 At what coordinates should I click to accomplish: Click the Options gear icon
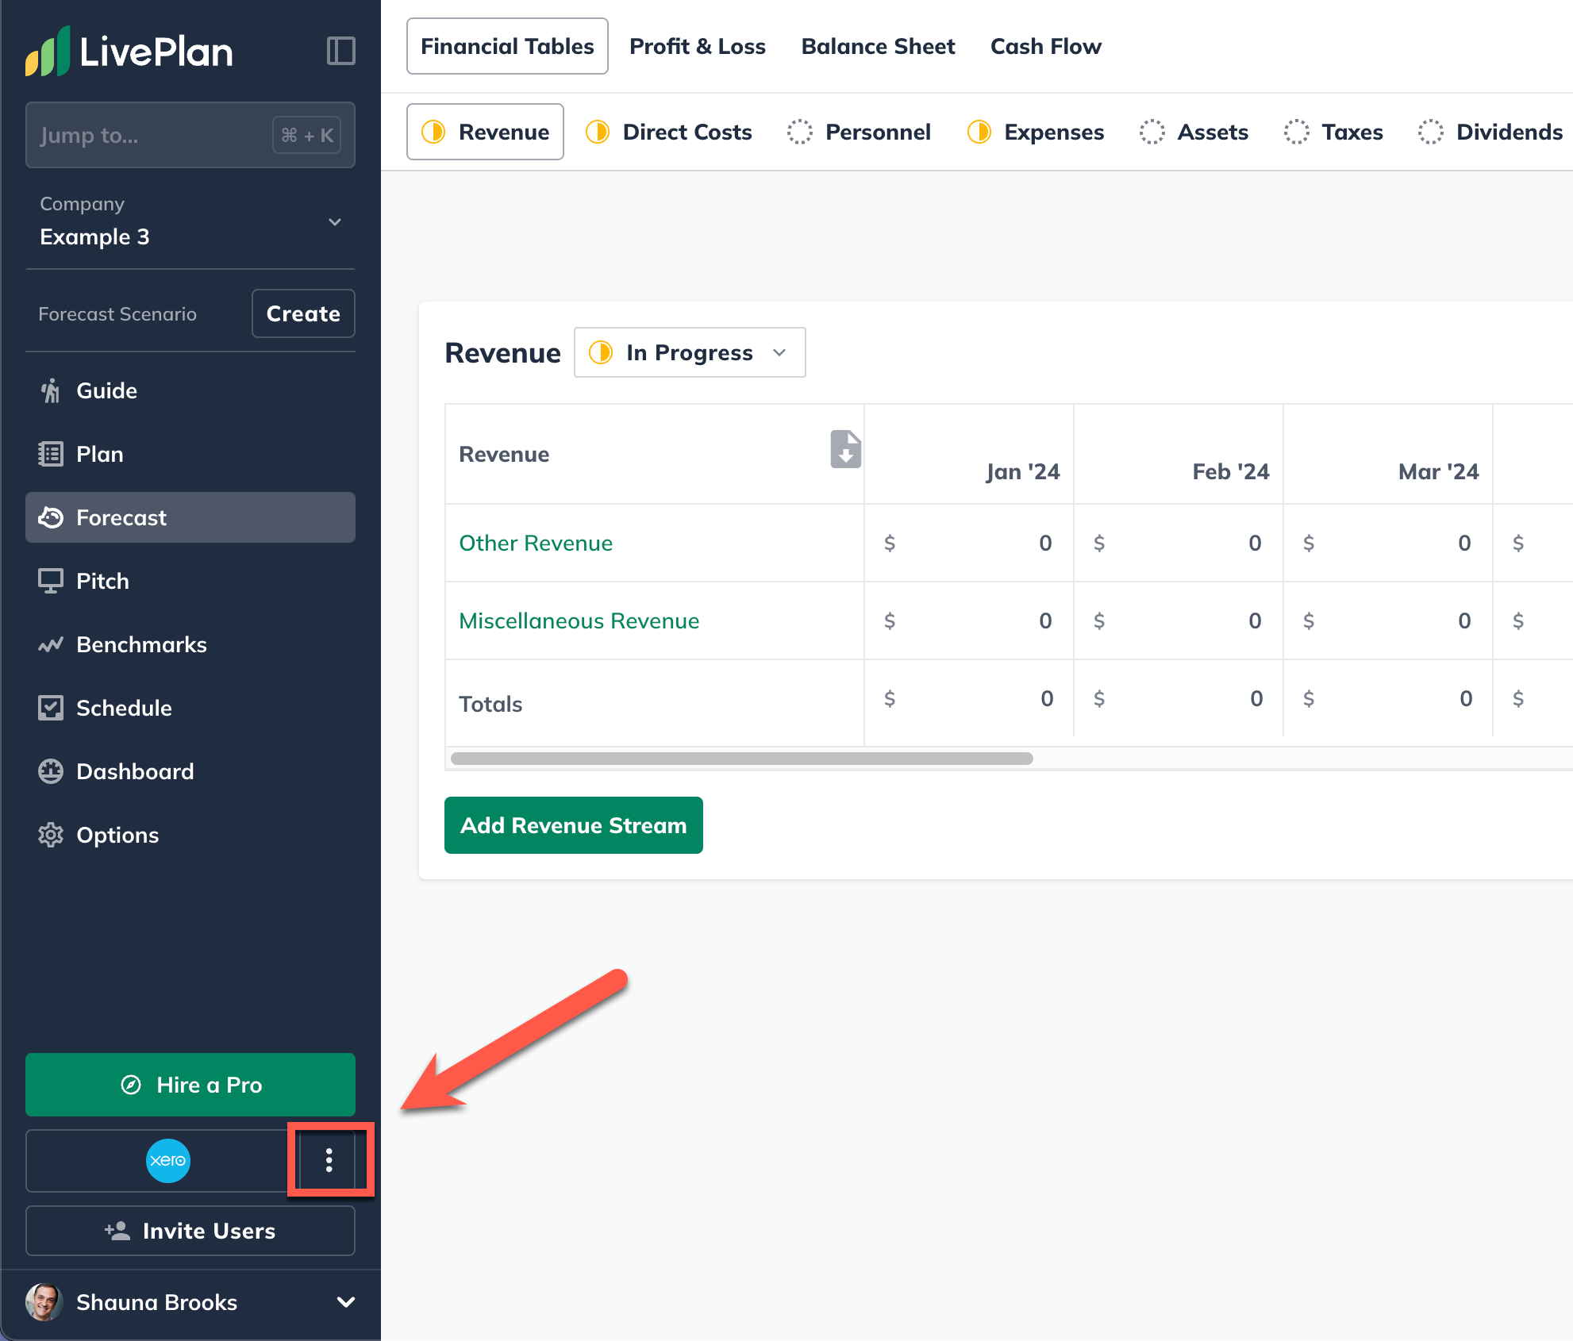50,835
